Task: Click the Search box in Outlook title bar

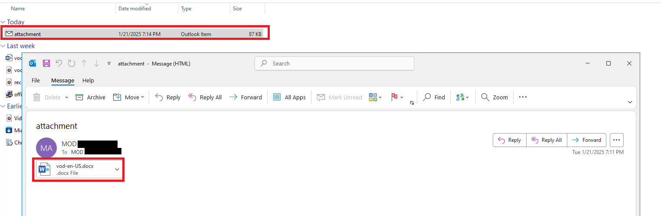Action: point(334,63)
